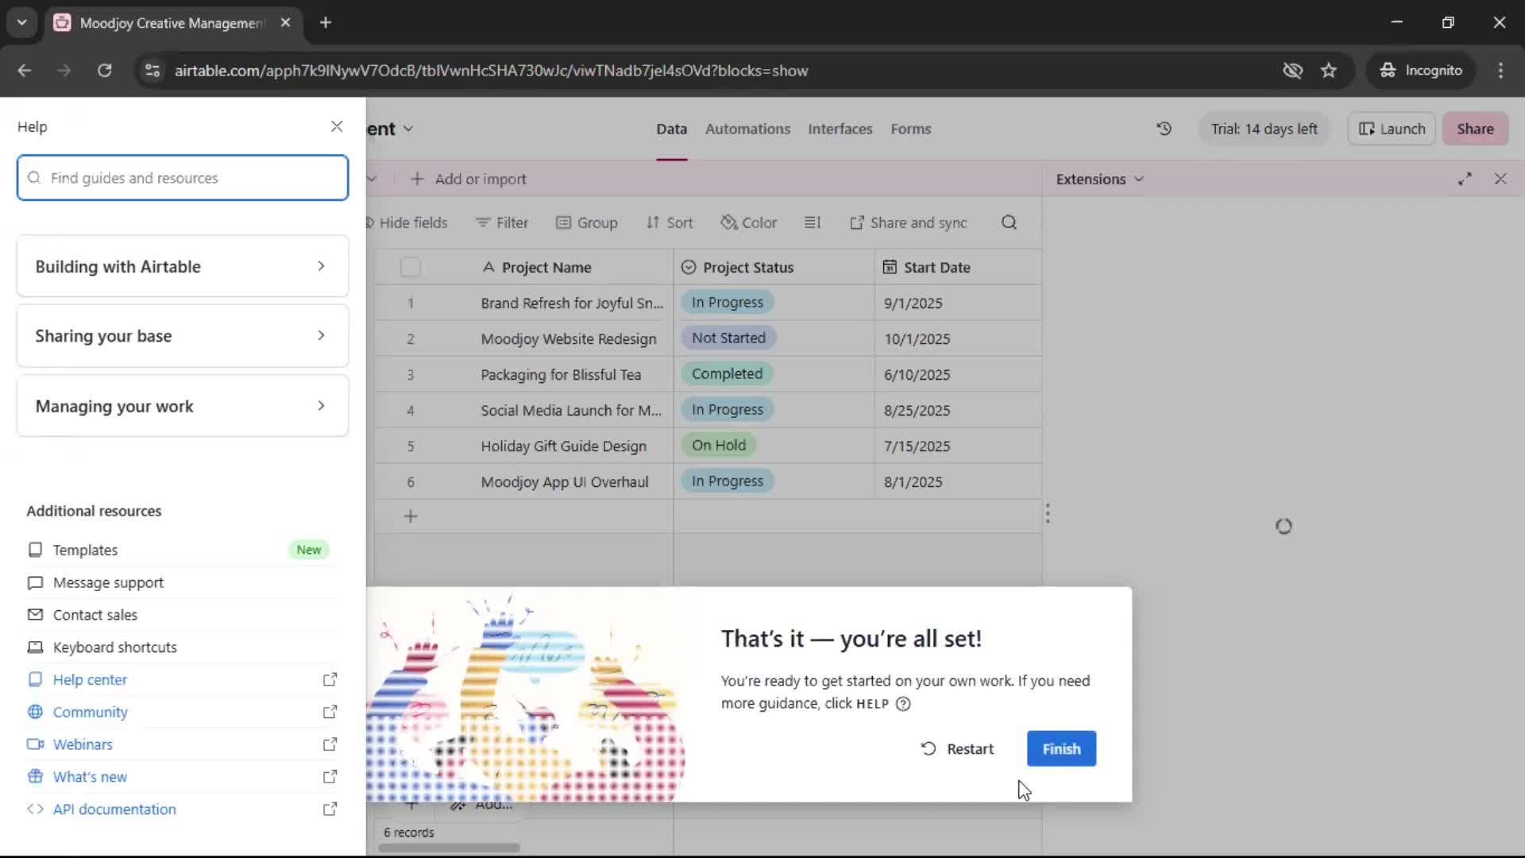1525x858 pixels.
Task: Click extensions panel drag handle dots
Action: 1048,513
